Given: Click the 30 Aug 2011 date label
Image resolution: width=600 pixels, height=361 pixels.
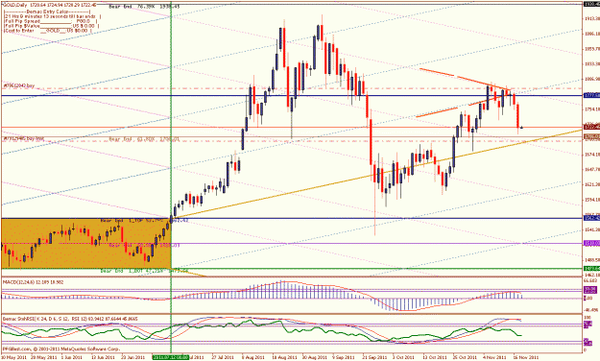Looking at the screenshot, I should 314,357.
